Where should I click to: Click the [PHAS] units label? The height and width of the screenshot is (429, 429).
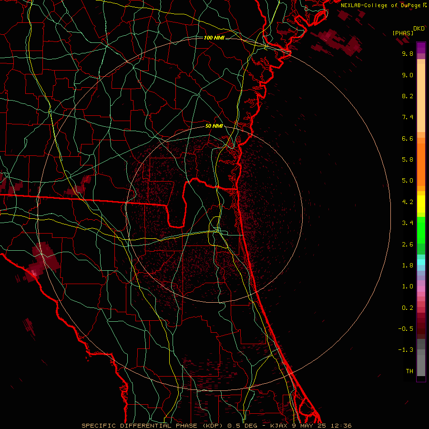click(x=403, y=33)
